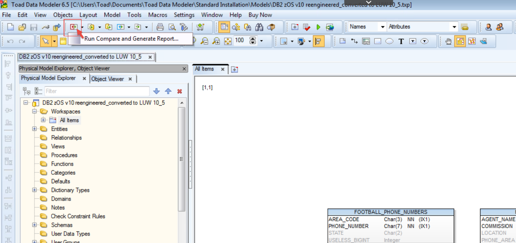Expand the Schemas folder
Viewport: 516px width, 243px height.
click(x=35, y=225)
